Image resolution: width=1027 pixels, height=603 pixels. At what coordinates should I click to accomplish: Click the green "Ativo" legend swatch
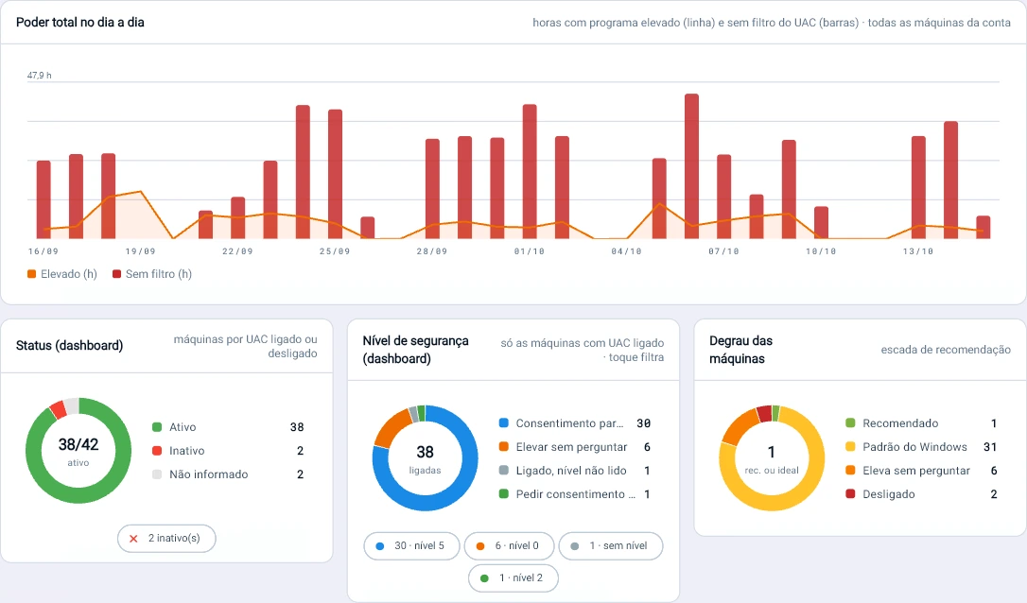pos(157,427)
